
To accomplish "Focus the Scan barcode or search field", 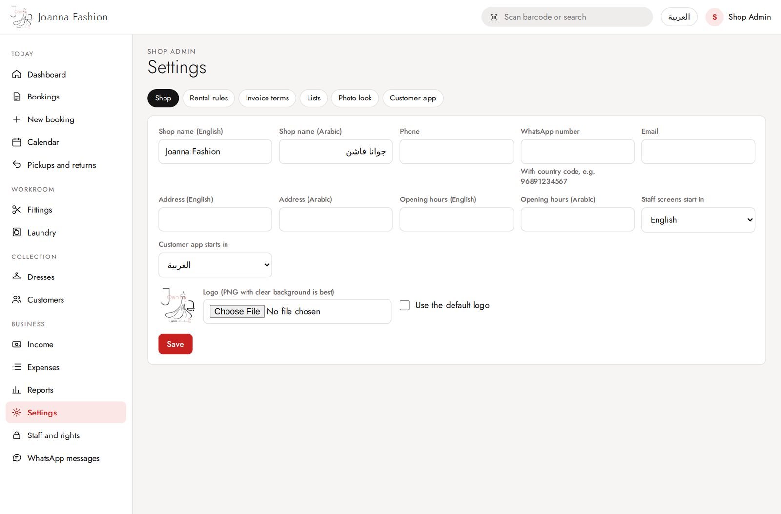I will (567, 17).
